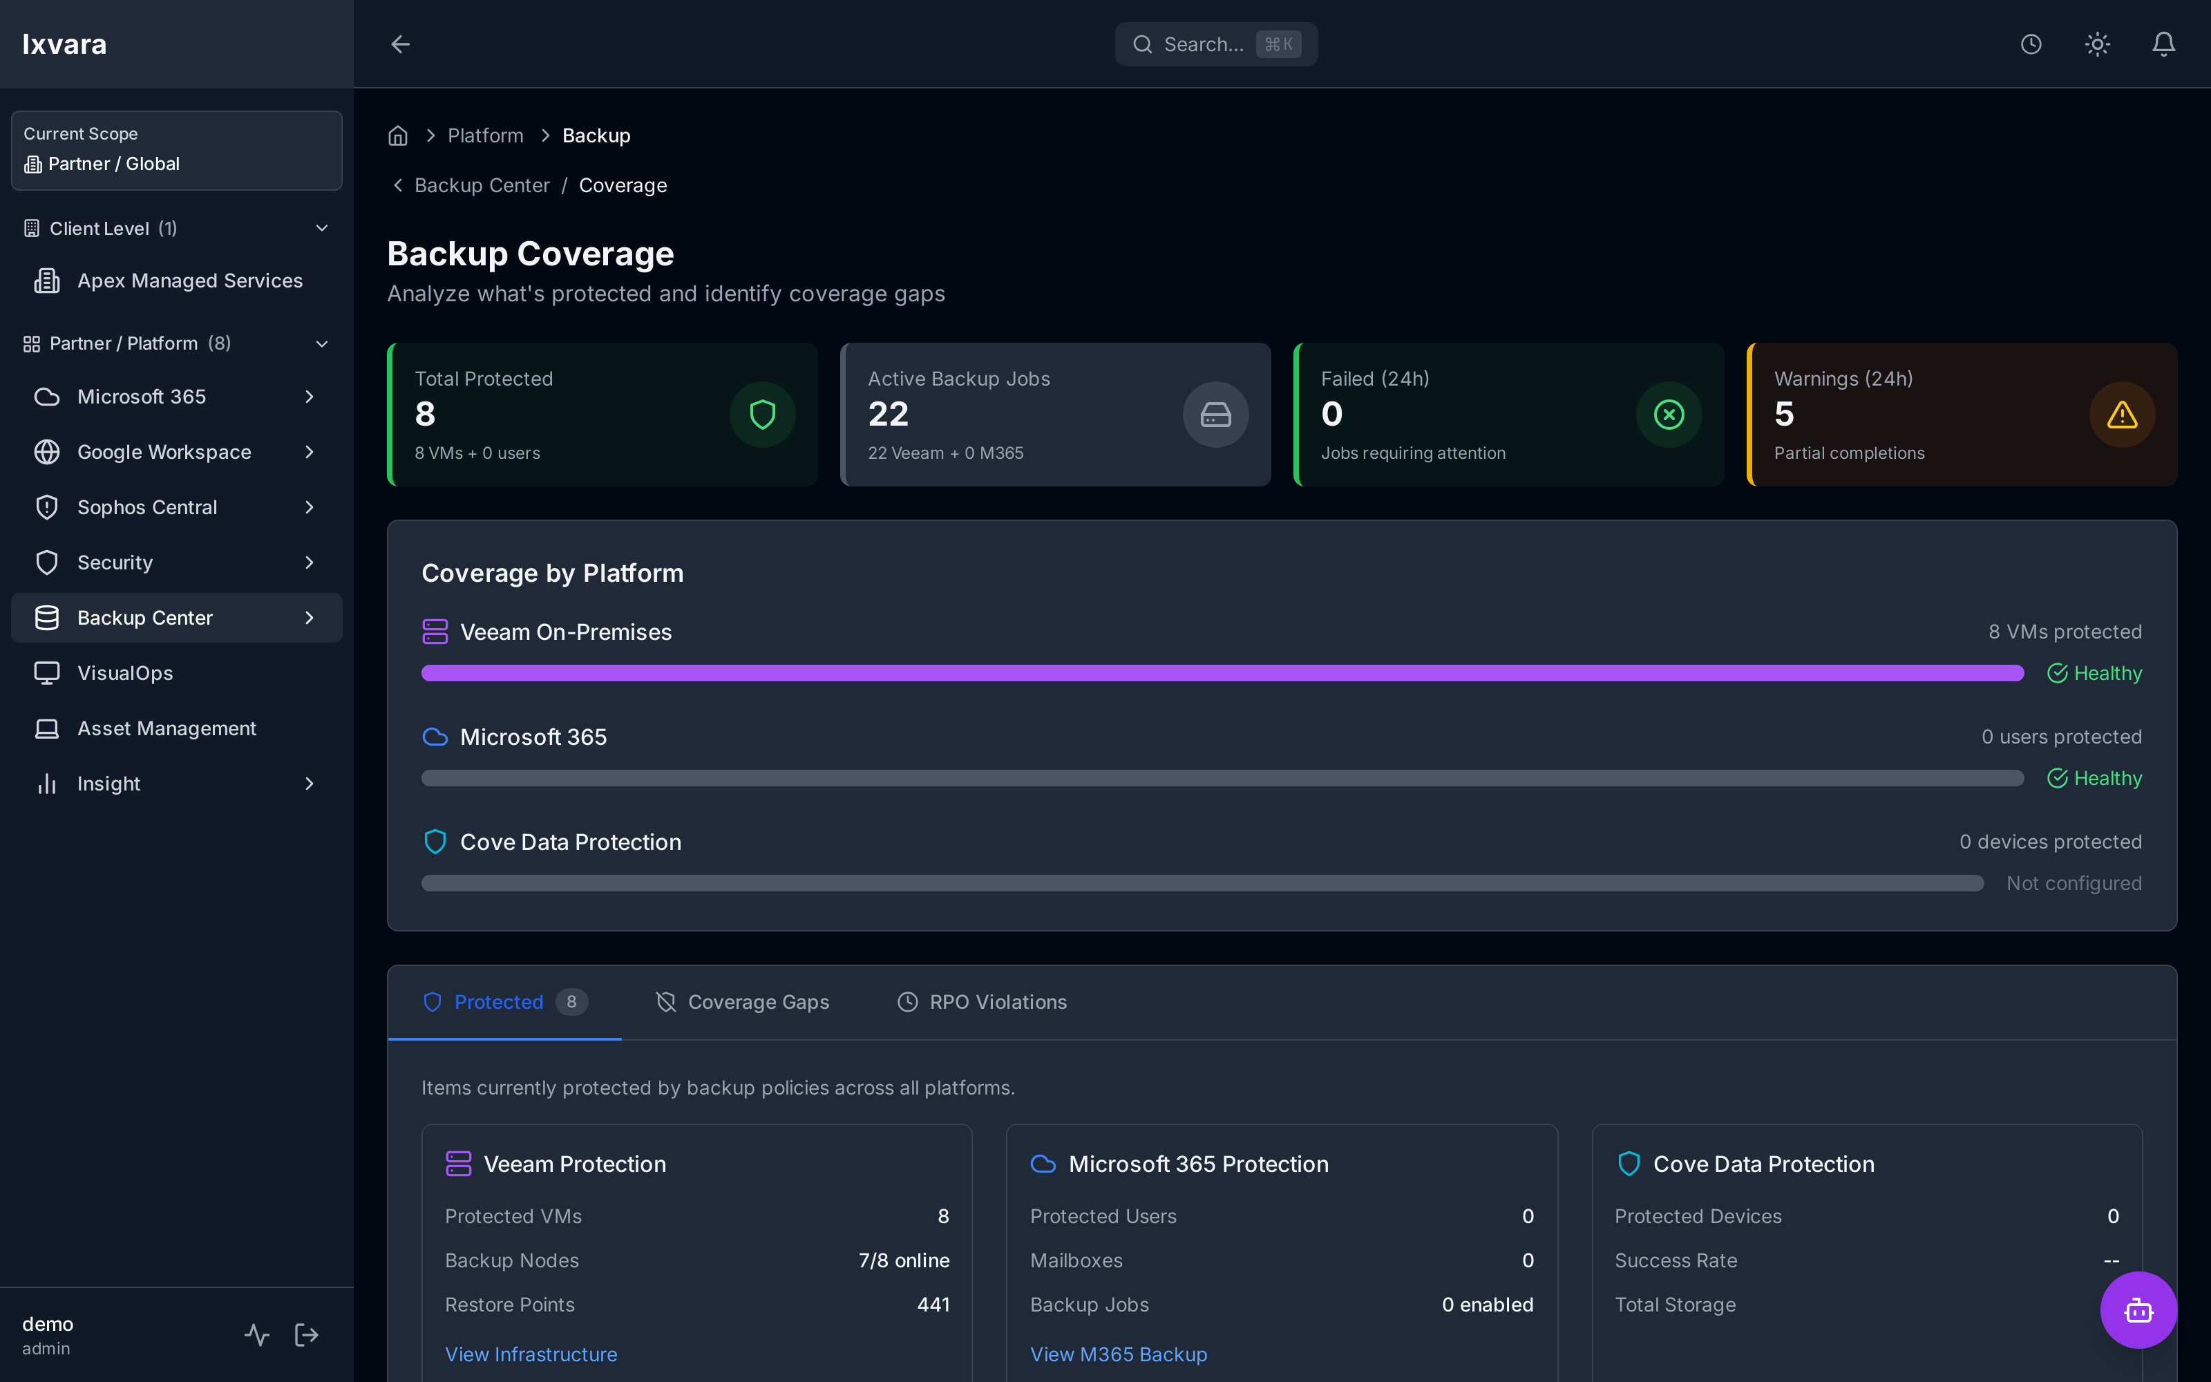Click the back arrow in top bar
2211x1382 pixels.
click(x=400, y=44)
